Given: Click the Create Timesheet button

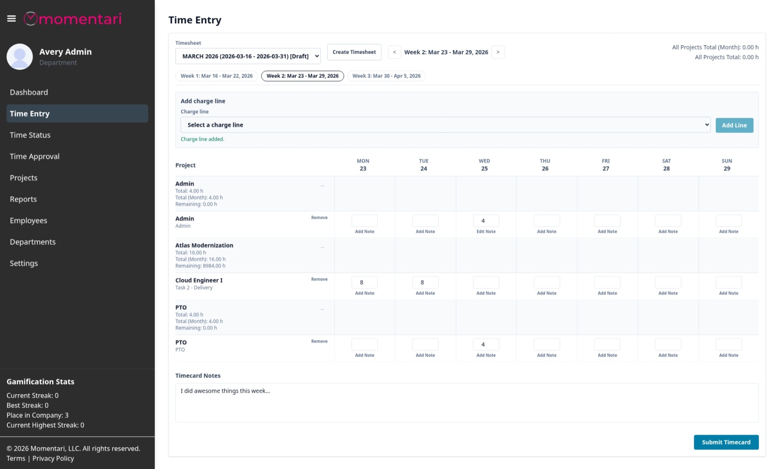Looking at the screenshot, I should coord(354,52).
